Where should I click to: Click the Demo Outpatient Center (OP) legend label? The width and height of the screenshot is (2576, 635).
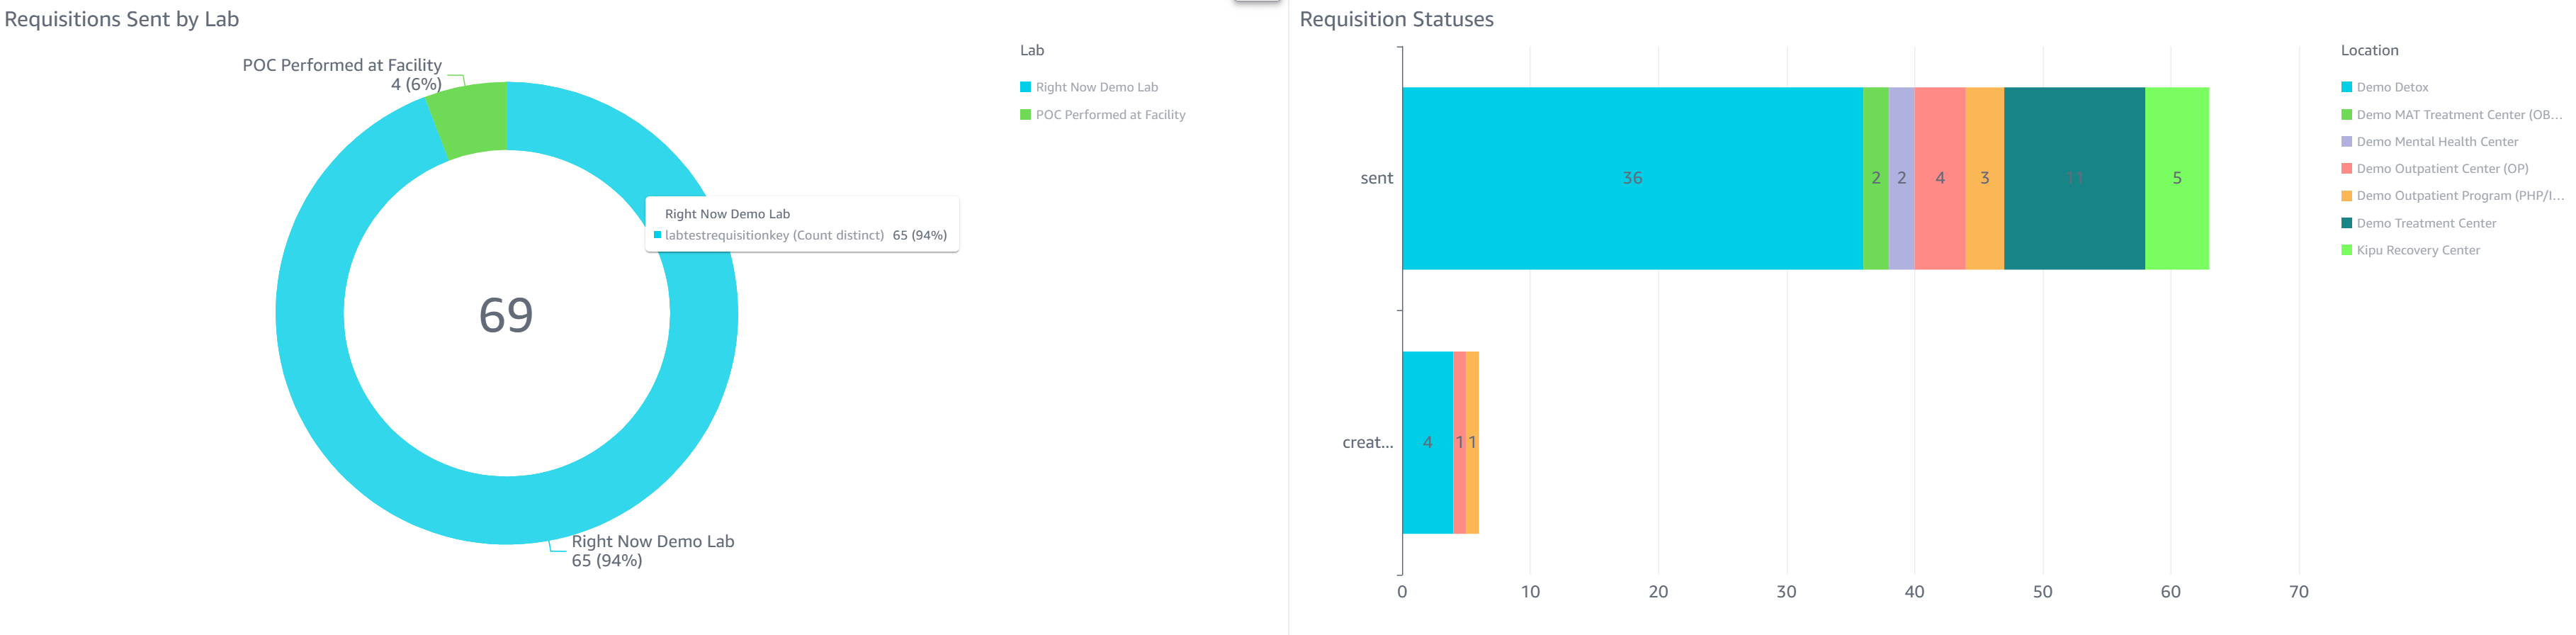pos(2442,169)
